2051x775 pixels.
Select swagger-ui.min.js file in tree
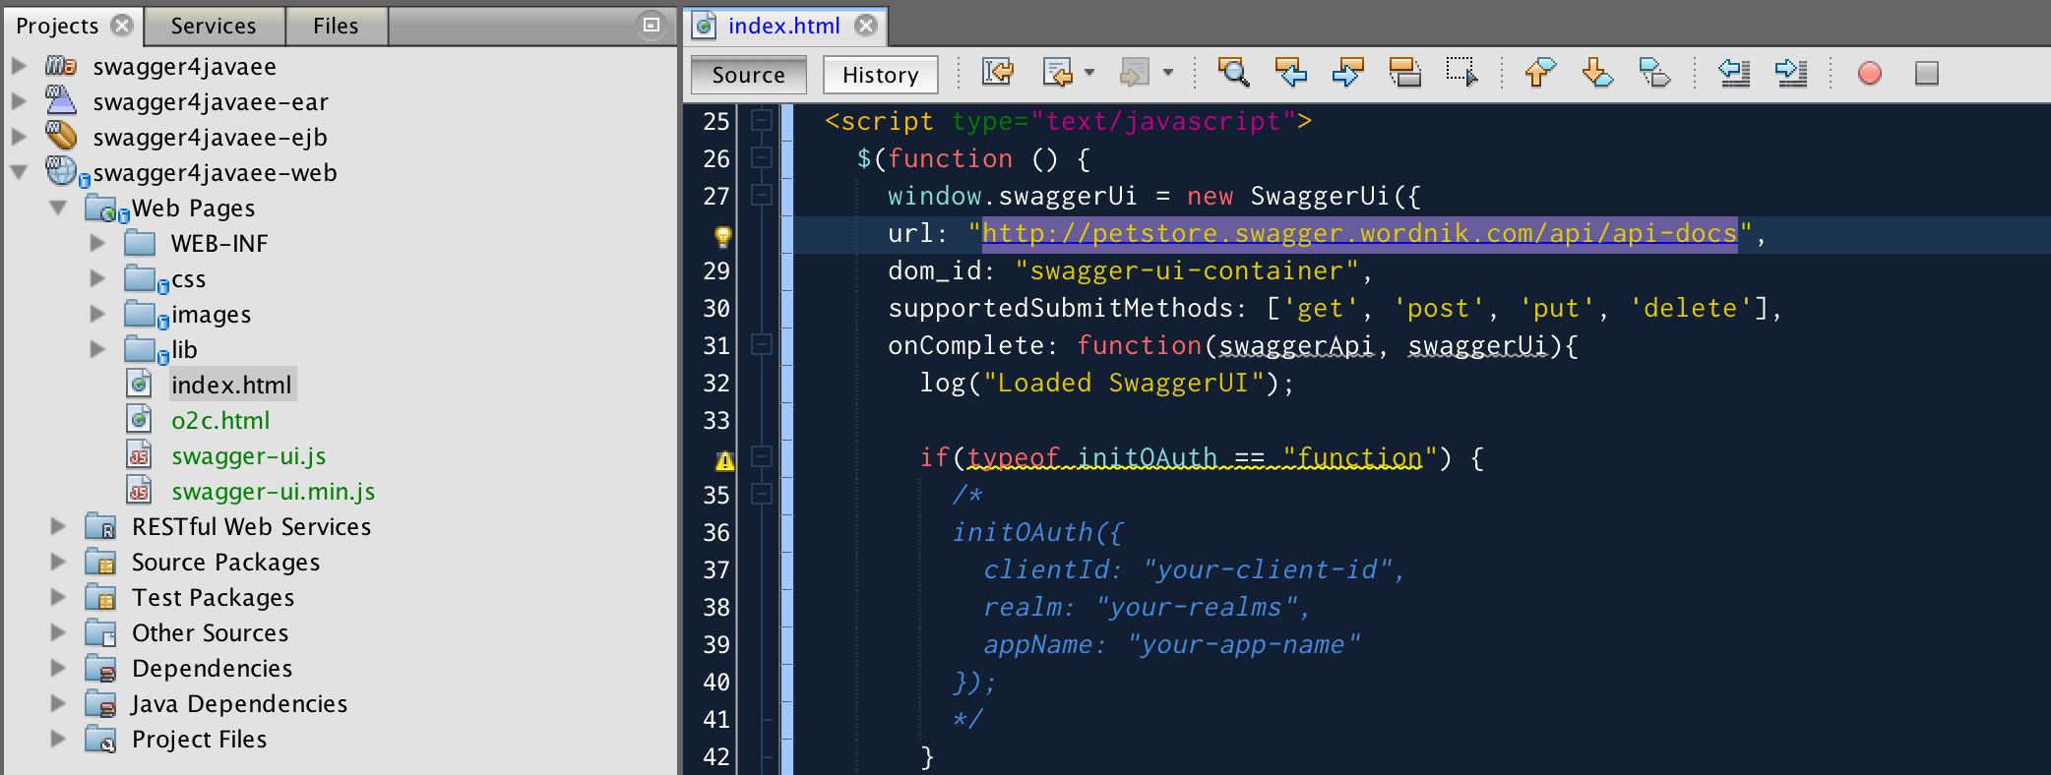[273, 491]
